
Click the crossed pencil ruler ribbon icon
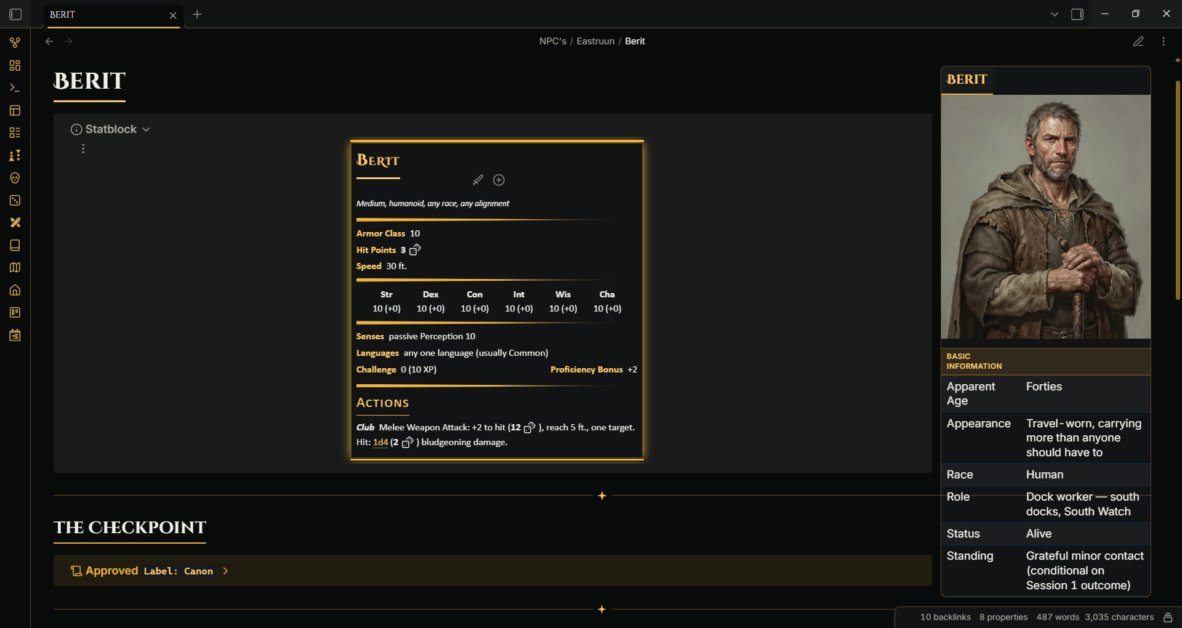pos(15,222)
